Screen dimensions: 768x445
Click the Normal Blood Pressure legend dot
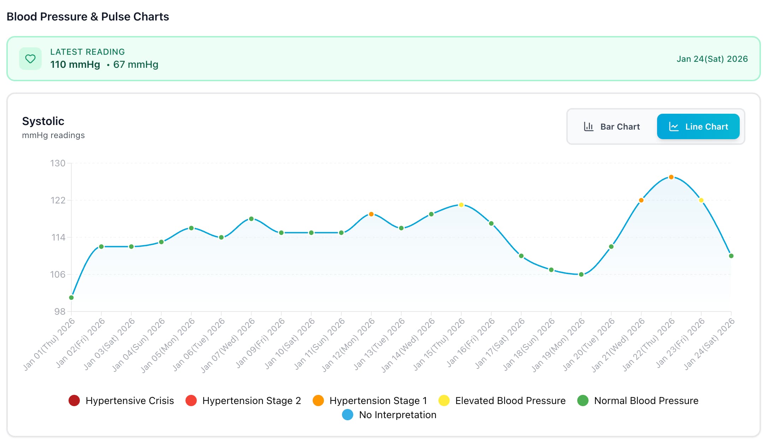583,400
